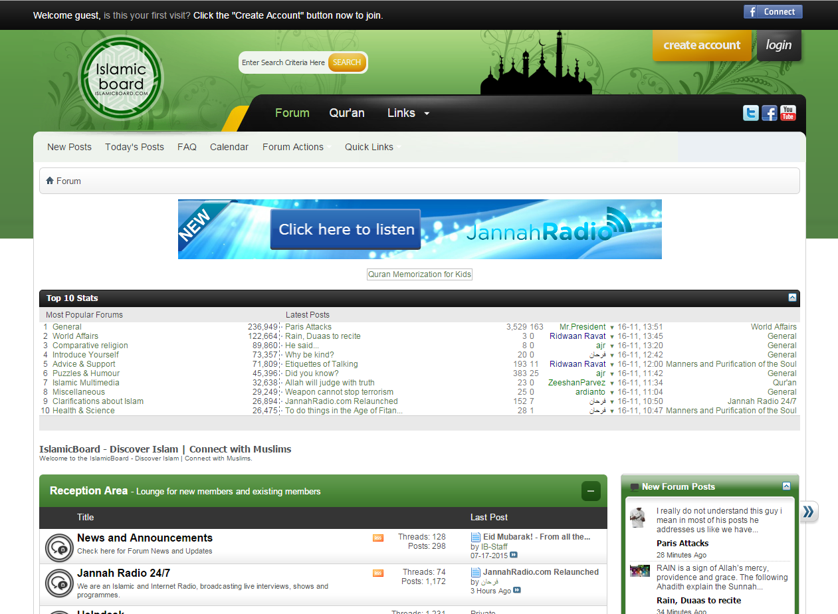Open Puzzles & Humour forum link

point(86,373)
